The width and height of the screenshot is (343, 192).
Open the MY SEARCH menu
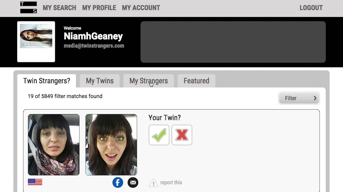click(x=59, y=8)
